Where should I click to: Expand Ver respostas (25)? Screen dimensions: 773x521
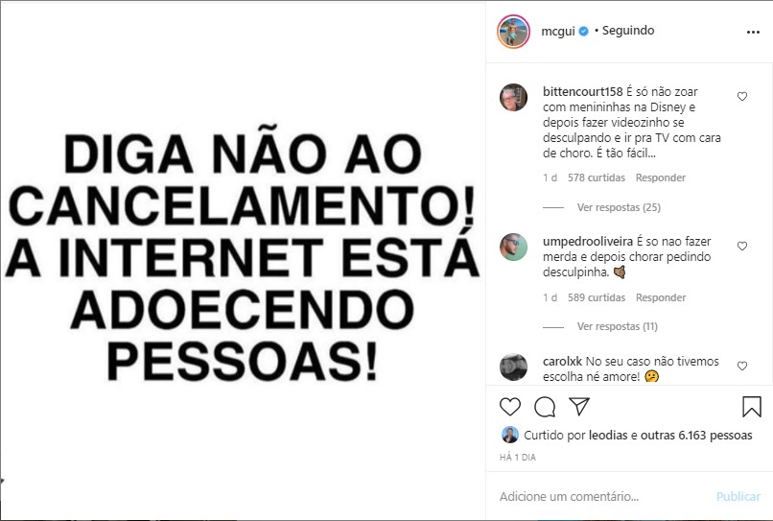(x=619, y=207)
